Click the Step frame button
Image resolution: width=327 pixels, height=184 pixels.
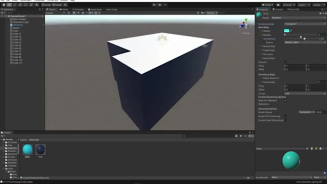[165, 5]
